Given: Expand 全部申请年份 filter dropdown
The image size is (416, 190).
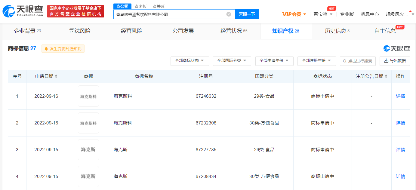Looking at the screenshot, I should click(274, 61).
